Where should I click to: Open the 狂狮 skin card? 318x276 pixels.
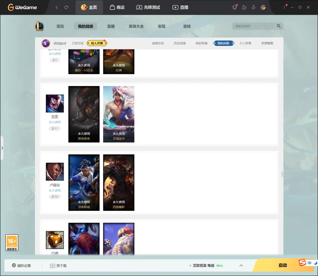(x=119, y=61)
